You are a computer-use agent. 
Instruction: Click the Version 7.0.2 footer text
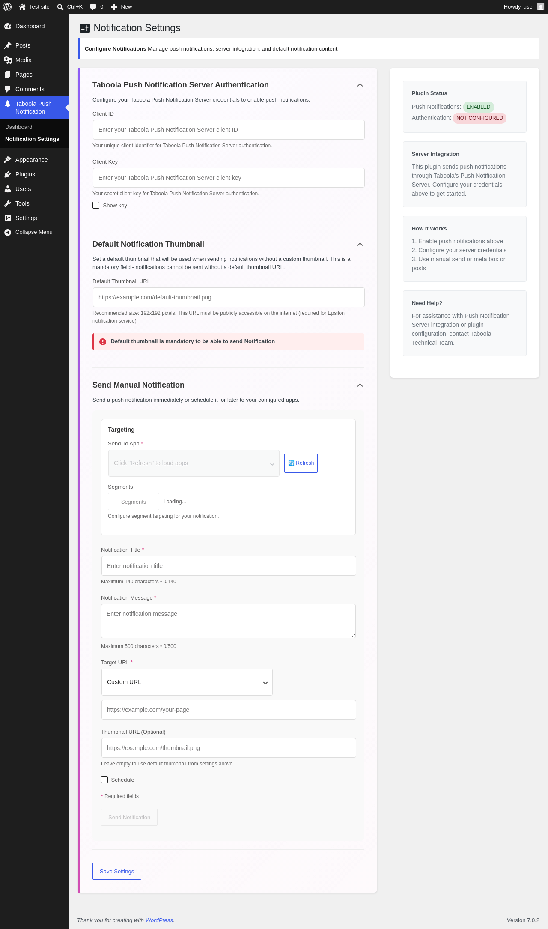pos(523,920)
